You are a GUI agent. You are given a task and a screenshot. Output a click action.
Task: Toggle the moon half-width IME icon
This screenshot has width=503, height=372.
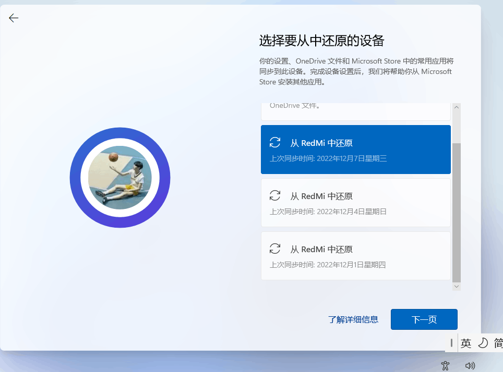(x=483, y=343)
